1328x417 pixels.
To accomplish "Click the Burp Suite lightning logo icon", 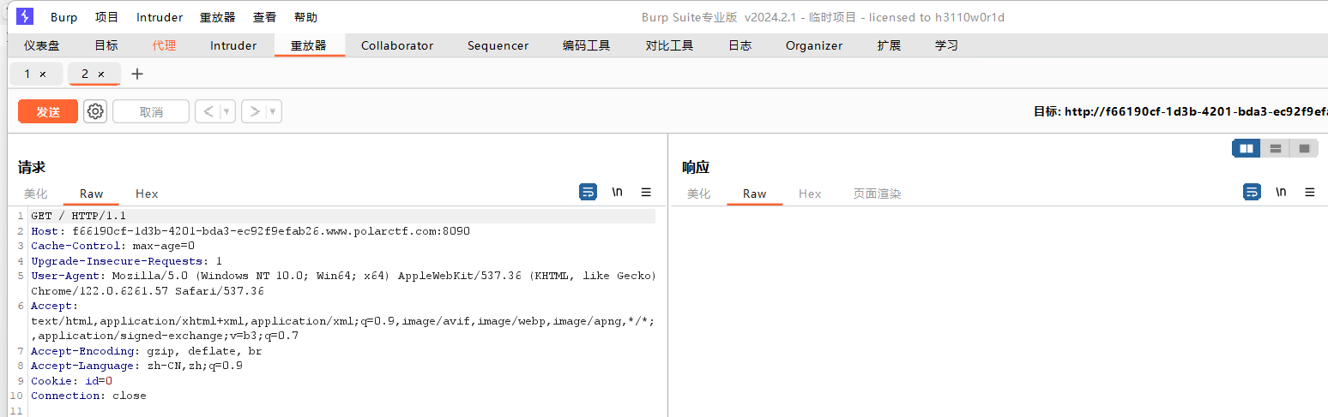I will (x=25, y=17).
